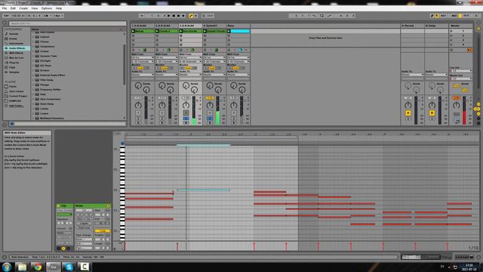Viewport: 483px width, 272px height.
Task: Expand the Compressor device folder
Action: pos(33,47)
